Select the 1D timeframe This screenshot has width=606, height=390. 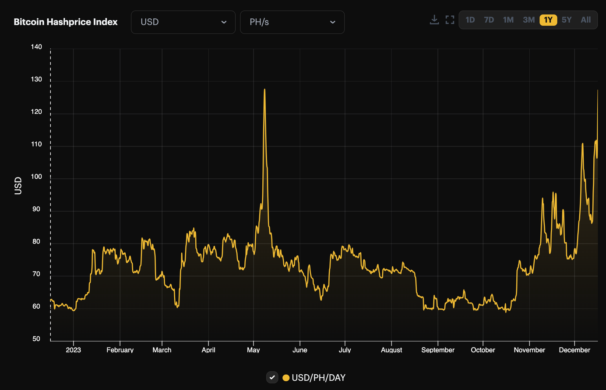(470, 20)
